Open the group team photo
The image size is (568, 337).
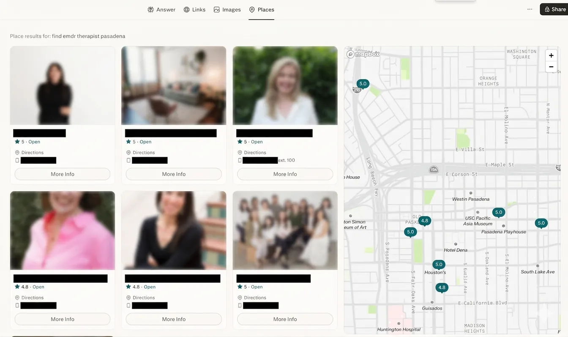pyautogui.click(x=285, y=230)
